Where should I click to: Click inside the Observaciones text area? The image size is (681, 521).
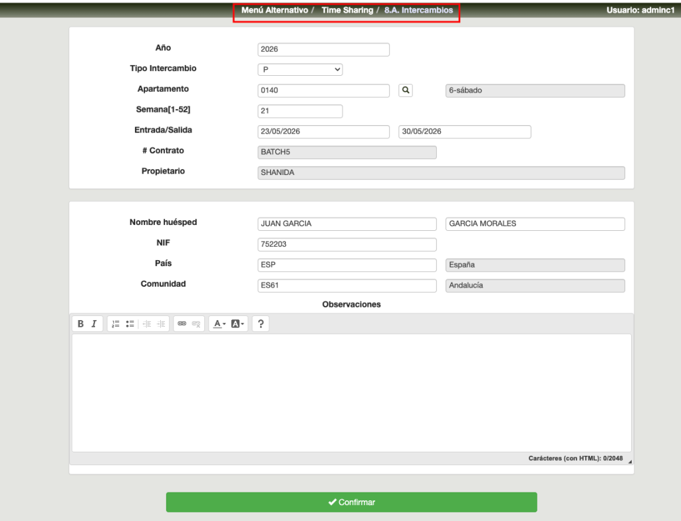coord(351,393)
